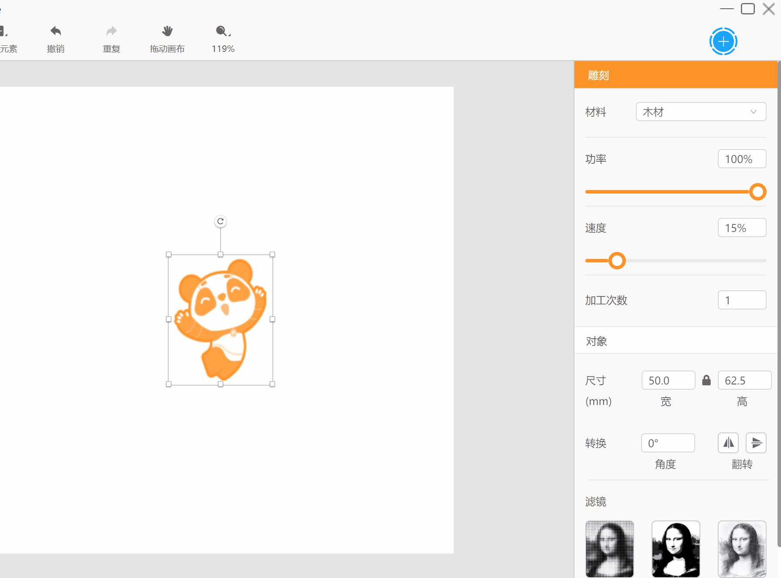
Task: Close the application window
Action: [x=769, y=9]
